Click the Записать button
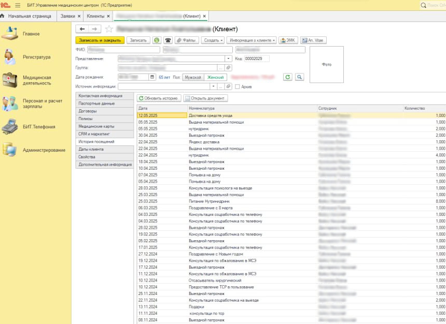 138,40
